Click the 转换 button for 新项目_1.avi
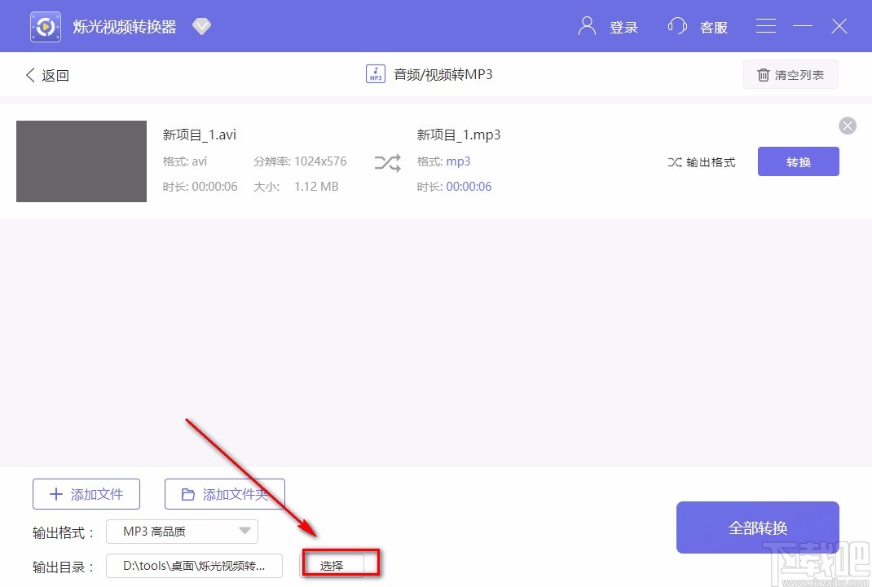The image size is (872, 587). (x=798, y=161)
